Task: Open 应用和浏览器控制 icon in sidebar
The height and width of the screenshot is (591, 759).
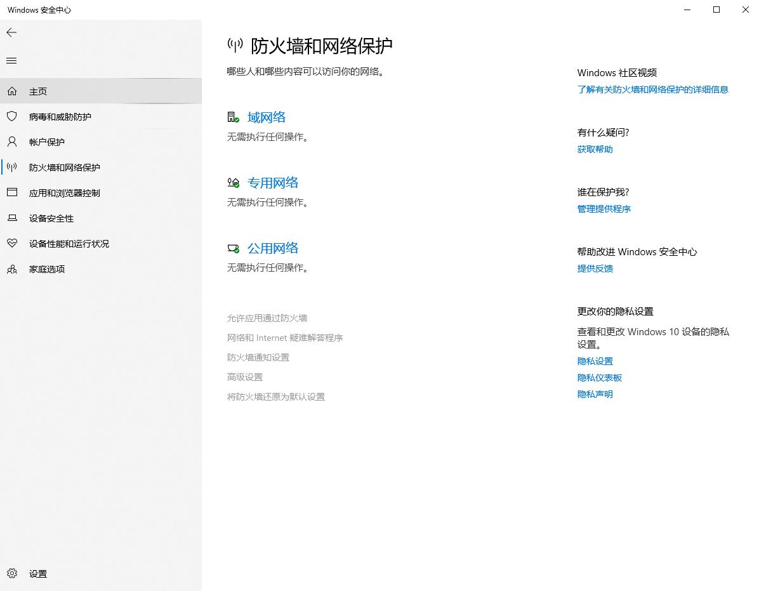Action: click(13, 192)
